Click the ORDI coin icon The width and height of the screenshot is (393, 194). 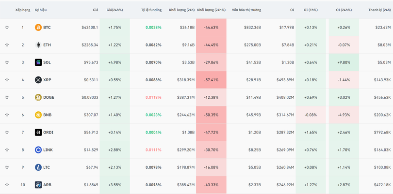[38, 132]
